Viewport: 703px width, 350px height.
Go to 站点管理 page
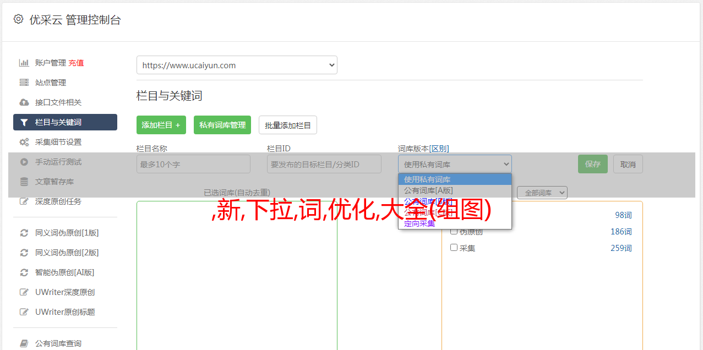(x=51, y=83)
